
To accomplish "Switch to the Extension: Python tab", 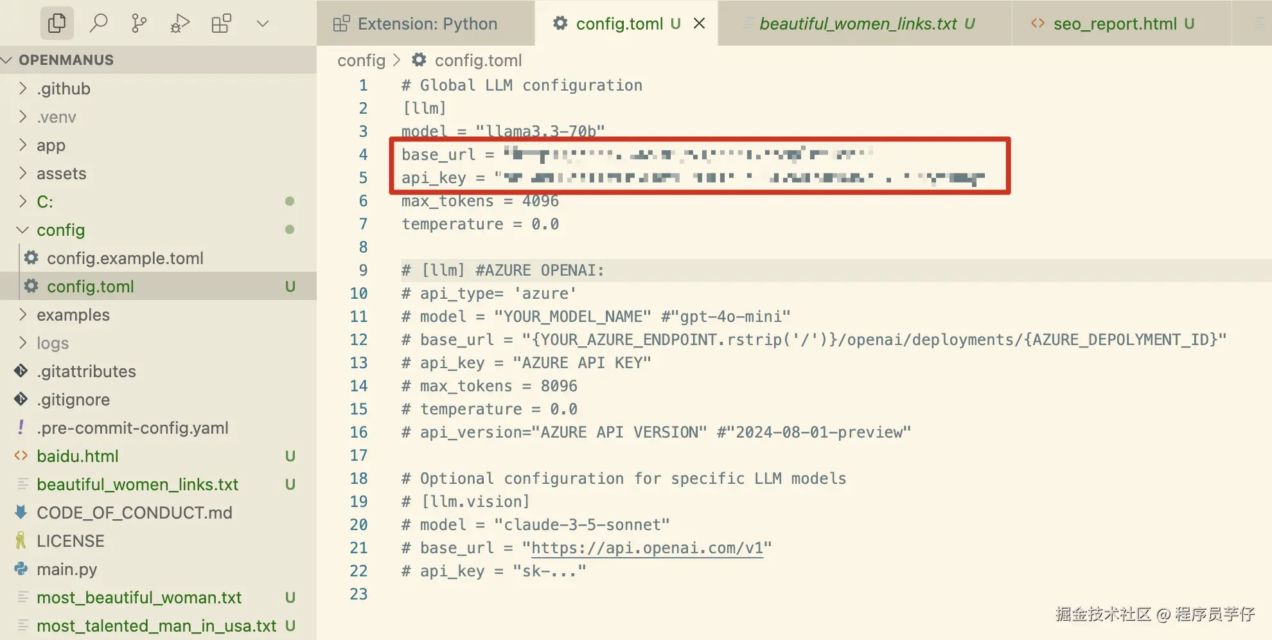I will tap(425, 24).
